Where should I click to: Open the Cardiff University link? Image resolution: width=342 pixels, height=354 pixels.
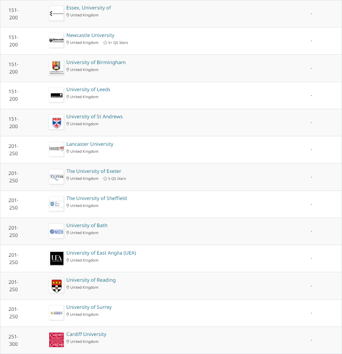coord(86,334)
